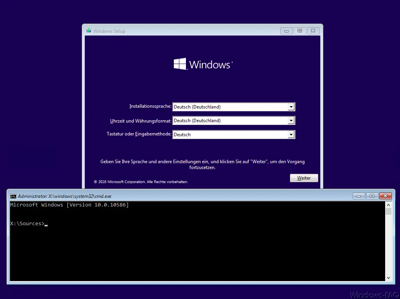400x299 pixels.
Task: Maximize the cmd.exe Administrator window
Action: coord(372,196)
